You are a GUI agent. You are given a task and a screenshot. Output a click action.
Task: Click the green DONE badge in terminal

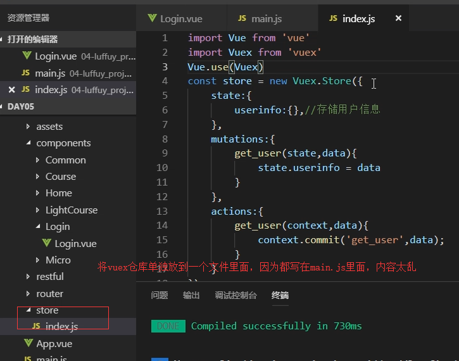point(168,326)
